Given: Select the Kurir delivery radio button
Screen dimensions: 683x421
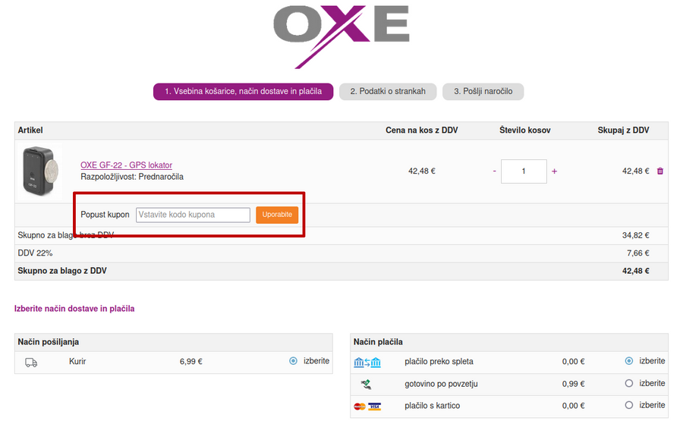Looking at the screenshot, I should (x=293, y=361).
